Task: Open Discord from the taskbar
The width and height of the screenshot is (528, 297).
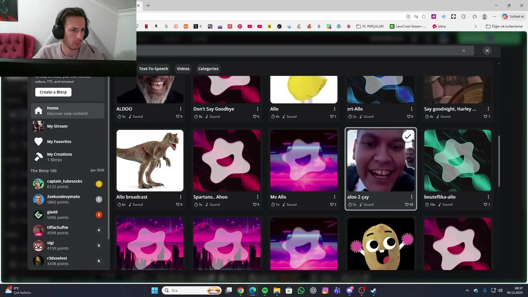Action: point(350,290)
